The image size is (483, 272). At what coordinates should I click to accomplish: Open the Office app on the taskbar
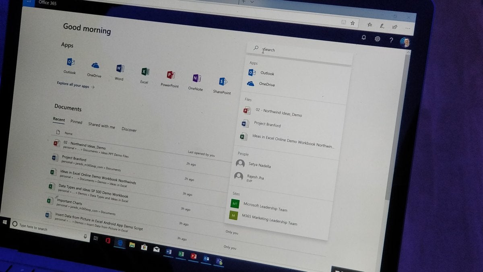pos(108,241)
